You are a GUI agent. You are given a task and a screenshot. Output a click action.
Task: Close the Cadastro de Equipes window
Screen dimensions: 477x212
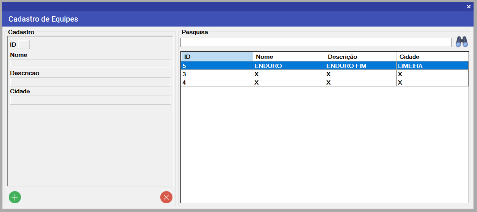469,6
